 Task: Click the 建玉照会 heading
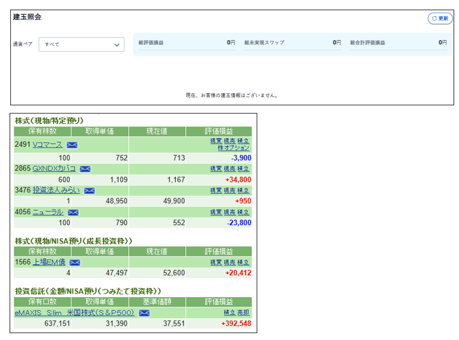[27, 17]
